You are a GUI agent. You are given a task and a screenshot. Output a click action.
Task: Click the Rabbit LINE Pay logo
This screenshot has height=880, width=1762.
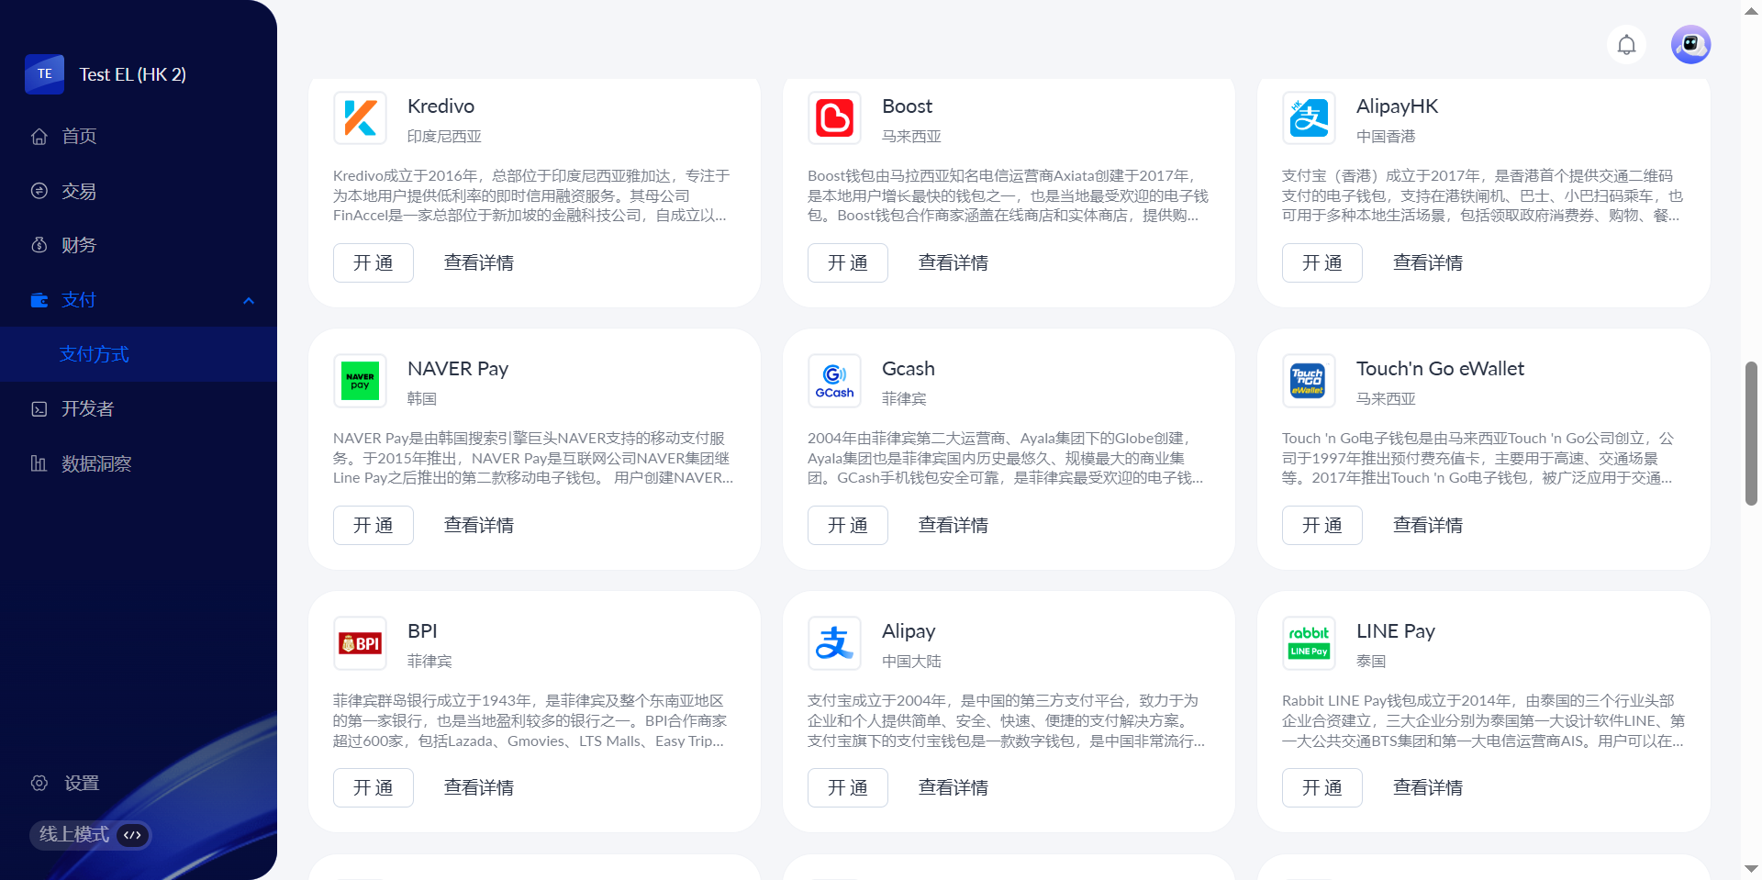coord(1309,643)
